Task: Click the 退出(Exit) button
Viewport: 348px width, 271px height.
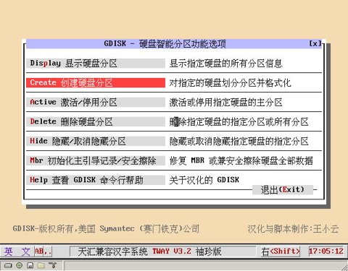Action: 283,189
